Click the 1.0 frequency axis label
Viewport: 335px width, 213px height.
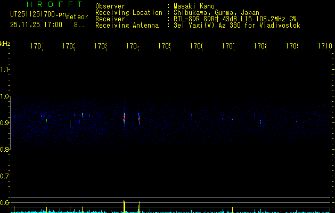(x=4, y=96)
